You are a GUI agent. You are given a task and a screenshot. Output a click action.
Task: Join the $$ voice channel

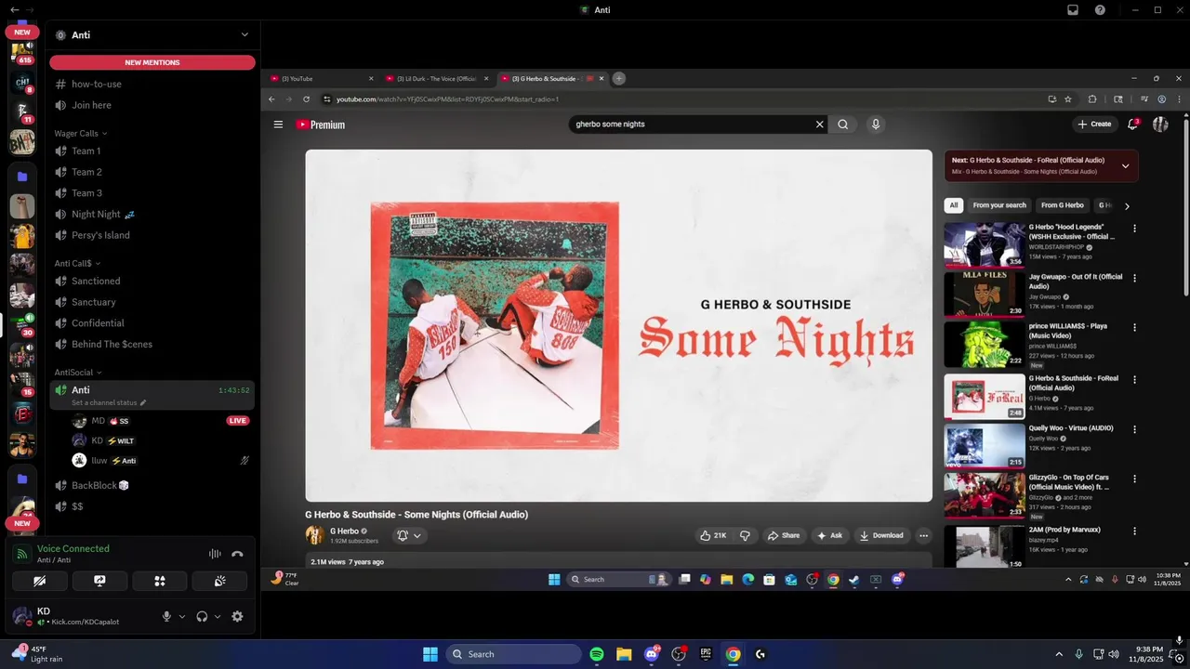click(x=152, y=506)
